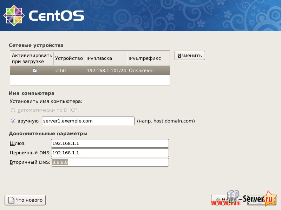Screen dimensions: 281x210
Task: Click the Активизировать при загрузке column header
Action: coord(32,58)
